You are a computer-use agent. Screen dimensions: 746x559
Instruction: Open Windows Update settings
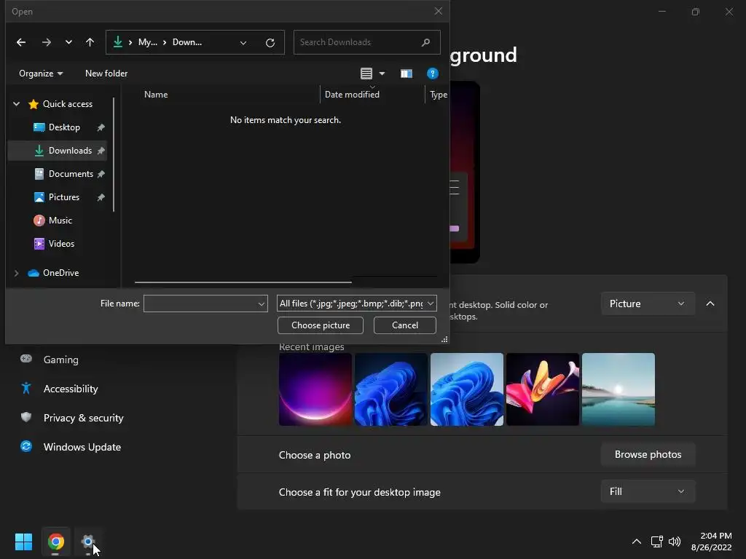click(x=82, y=448)
